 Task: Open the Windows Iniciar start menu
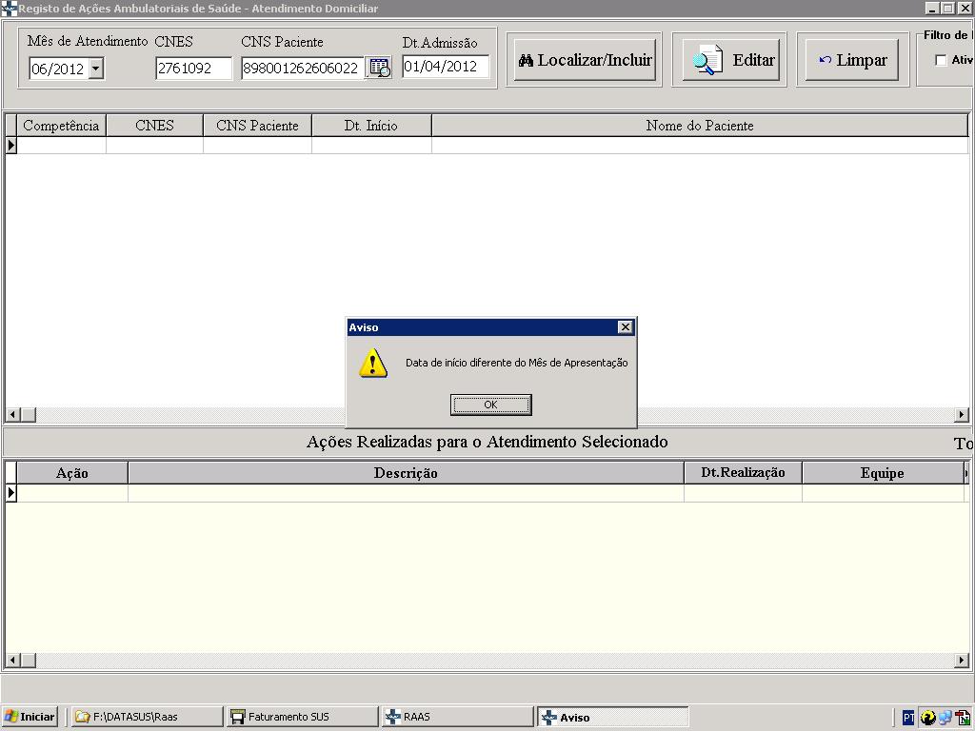coord(30,717)
